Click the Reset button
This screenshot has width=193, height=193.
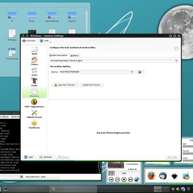63,157
